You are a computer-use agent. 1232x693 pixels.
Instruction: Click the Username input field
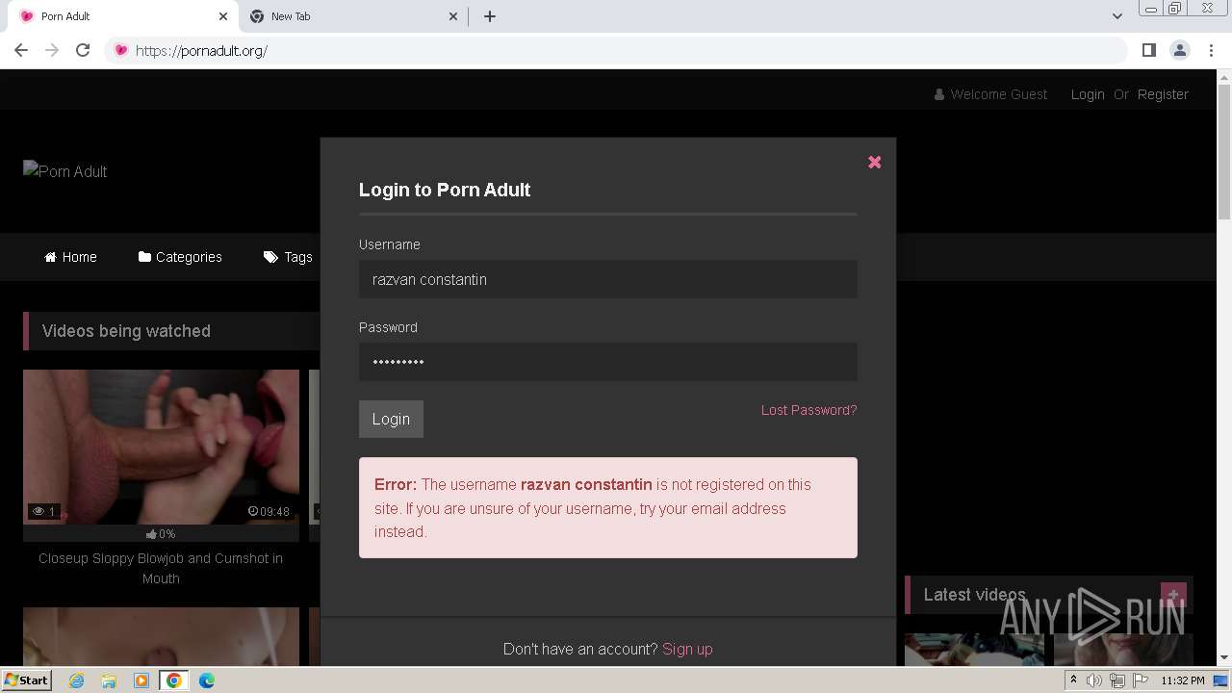[x=607, y=279]
